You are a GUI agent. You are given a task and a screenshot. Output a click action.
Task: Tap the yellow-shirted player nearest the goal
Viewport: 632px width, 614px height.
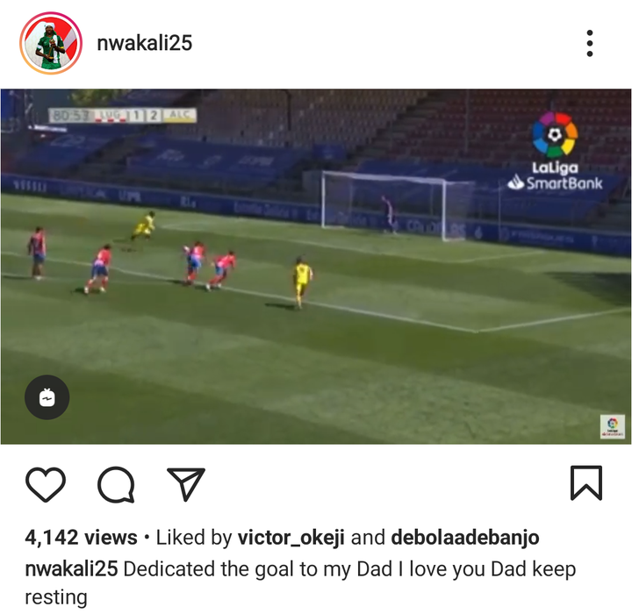(x=302, y=282)
